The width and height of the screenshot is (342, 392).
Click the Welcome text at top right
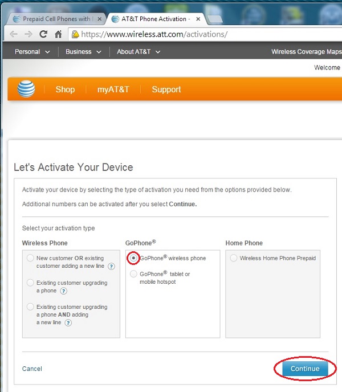click(327, 67)
